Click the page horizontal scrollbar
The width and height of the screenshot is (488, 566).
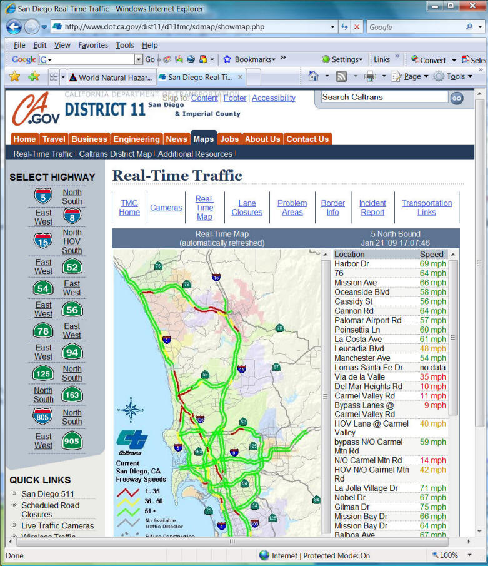tap(232, 542)
